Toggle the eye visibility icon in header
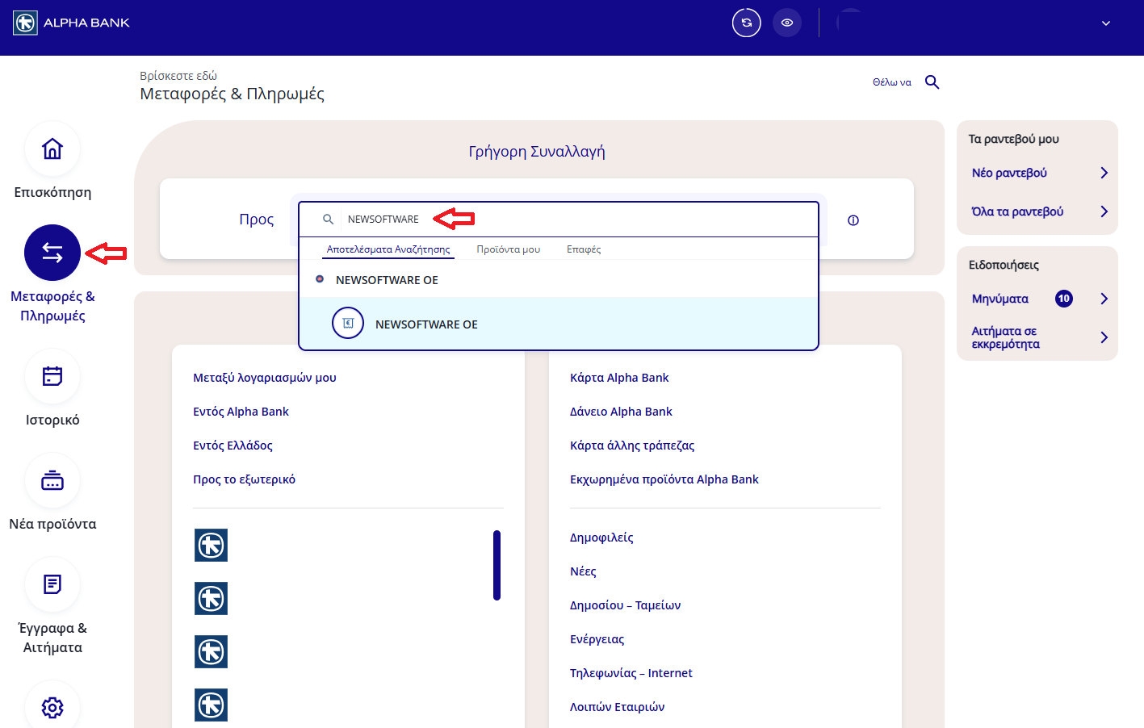 click(x=787, y=23)
